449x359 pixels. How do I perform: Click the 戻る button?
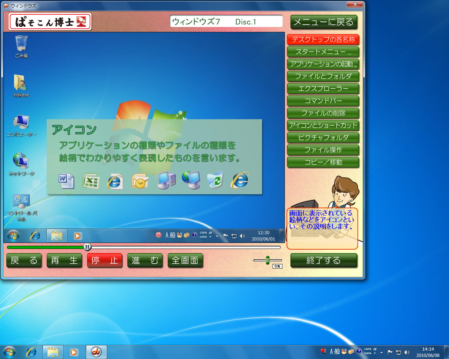[24, 260]
